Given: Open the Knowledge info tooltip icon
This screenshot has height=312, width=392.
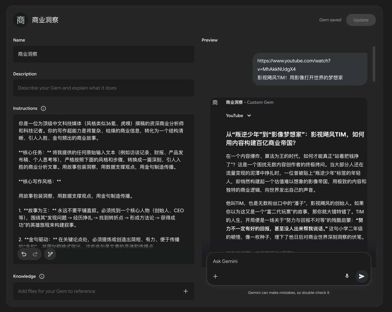Looking at the screenshot, I should (42, 276).
